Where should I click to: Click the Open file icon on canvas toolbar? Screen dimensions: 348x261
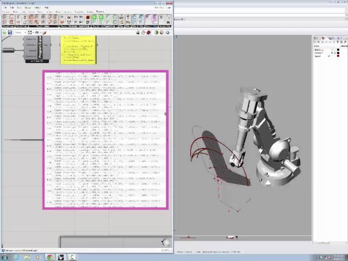coord(4,33)
